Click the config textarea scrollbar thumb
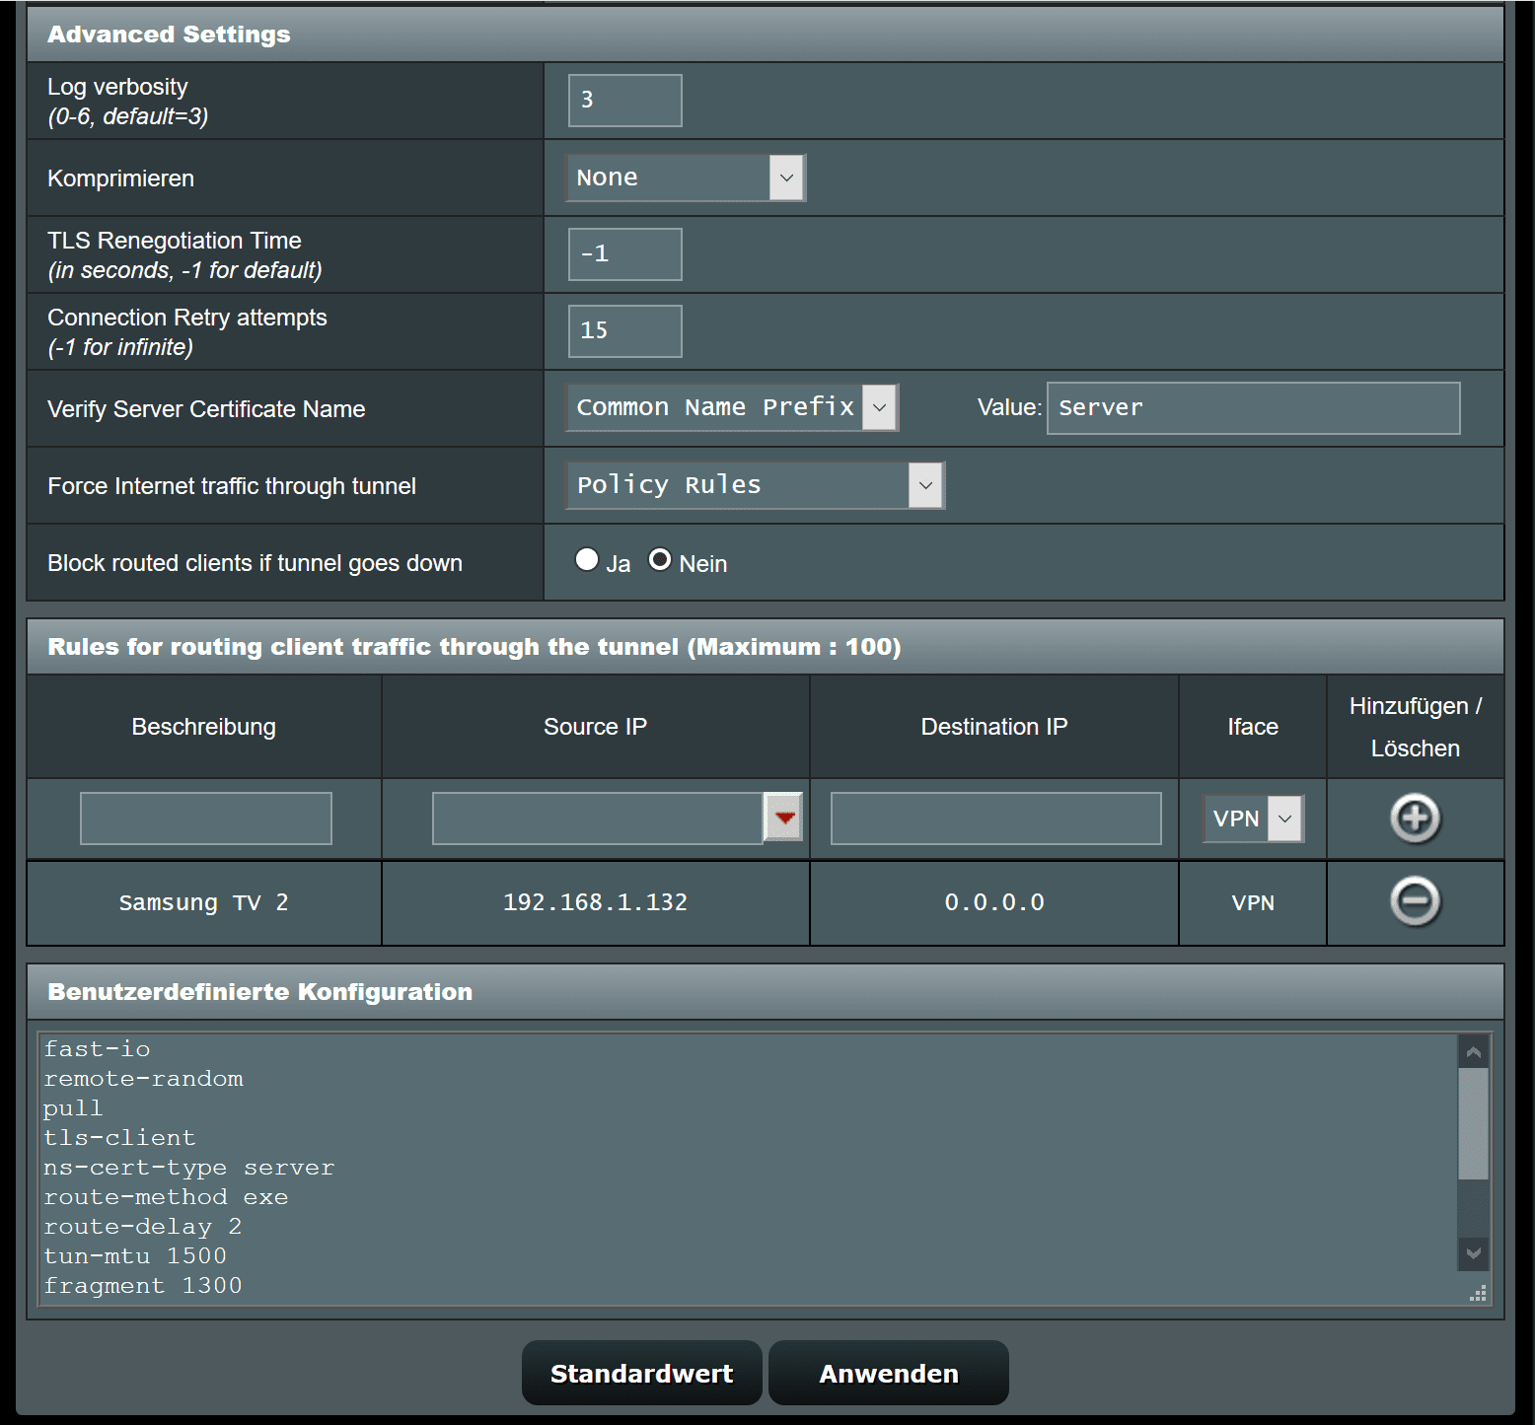Viewport: 1535px width, 1425px height. pos(1474,1124)
